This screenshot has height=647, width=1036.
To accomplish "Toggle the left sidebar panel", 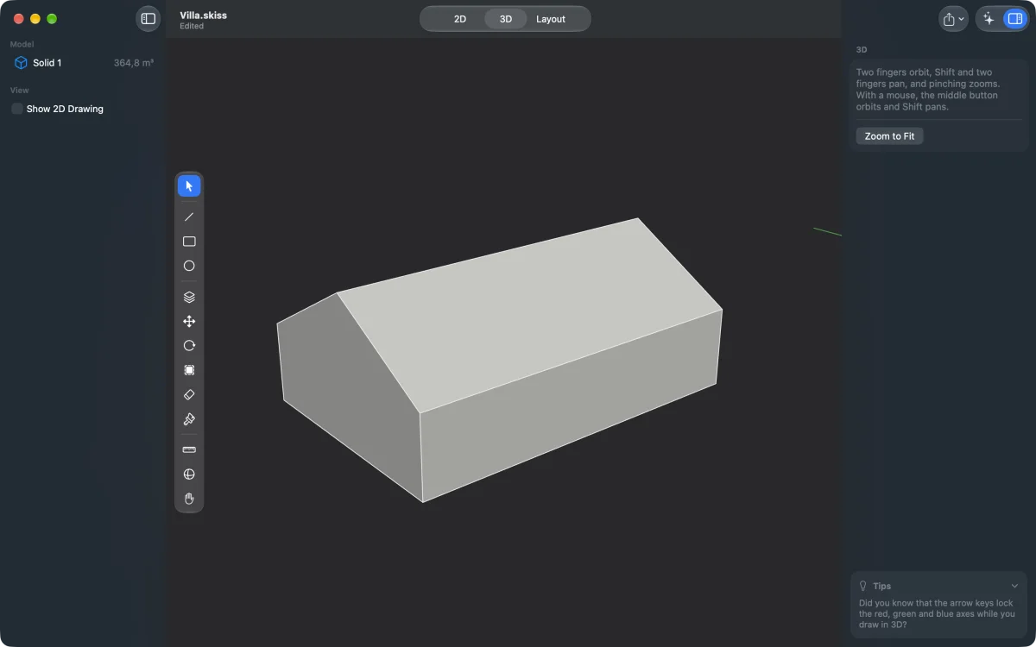I will (x=148, y=18).
